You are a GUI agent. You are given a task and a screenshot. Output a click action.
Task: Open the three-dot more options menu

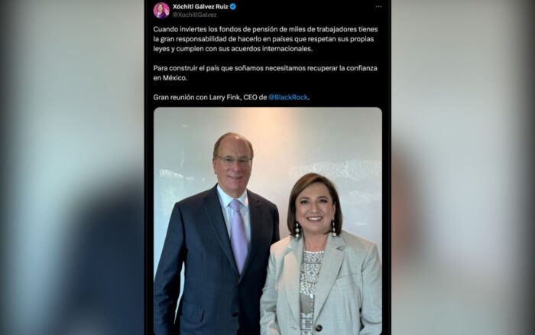pos(378,6)
